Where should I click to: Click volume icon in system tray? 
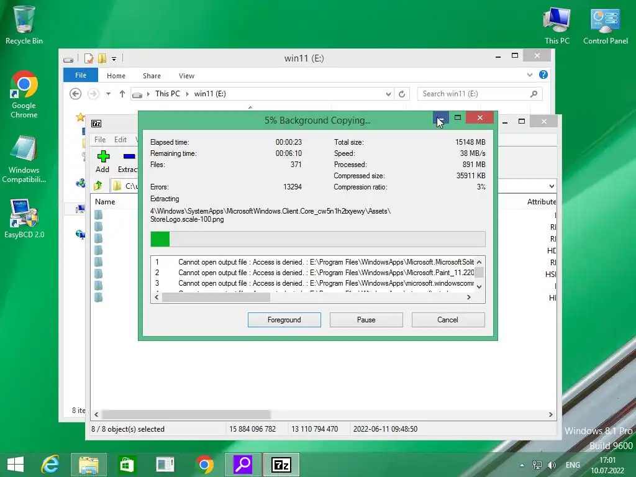click(552, 465)
